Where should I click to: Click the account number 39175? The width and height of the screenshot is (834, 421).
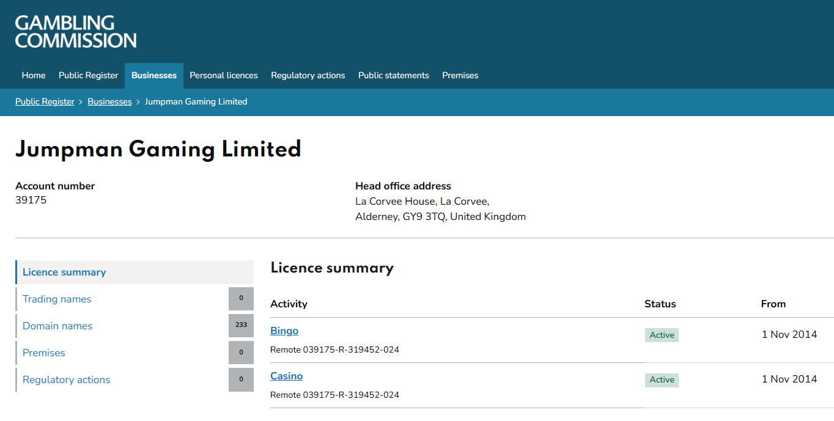(31, 200)
